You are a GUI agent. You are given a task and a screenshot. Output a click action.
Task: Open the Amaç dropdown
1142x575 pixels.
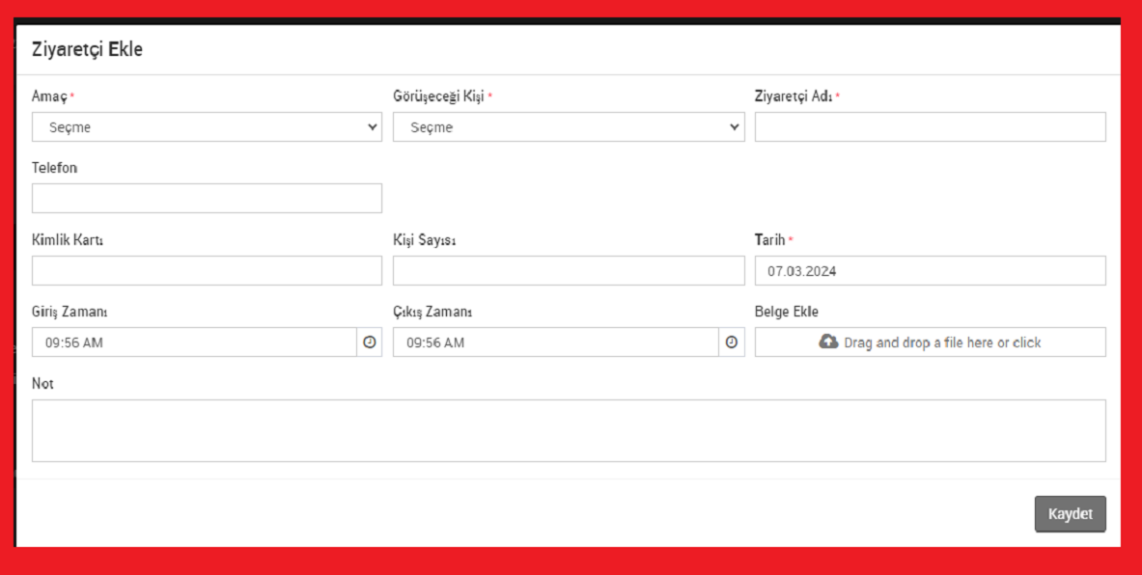coord(207,127)
